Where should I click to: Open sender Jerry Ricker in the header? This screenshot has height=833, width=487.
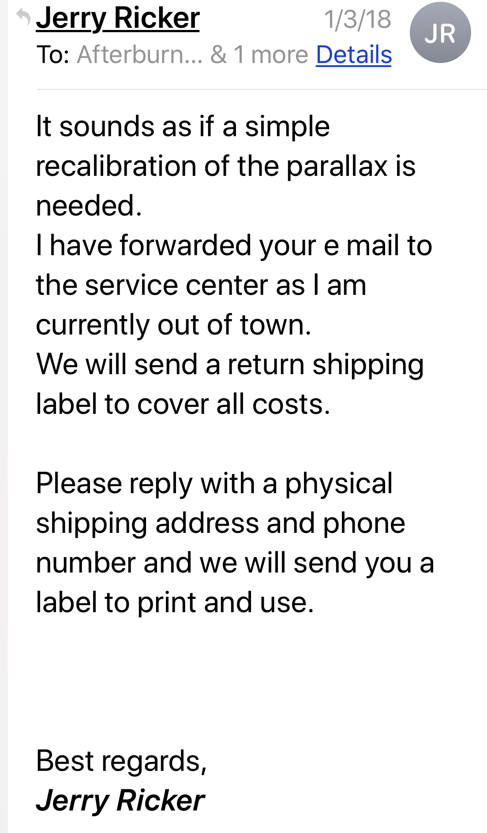click(118, 19)
